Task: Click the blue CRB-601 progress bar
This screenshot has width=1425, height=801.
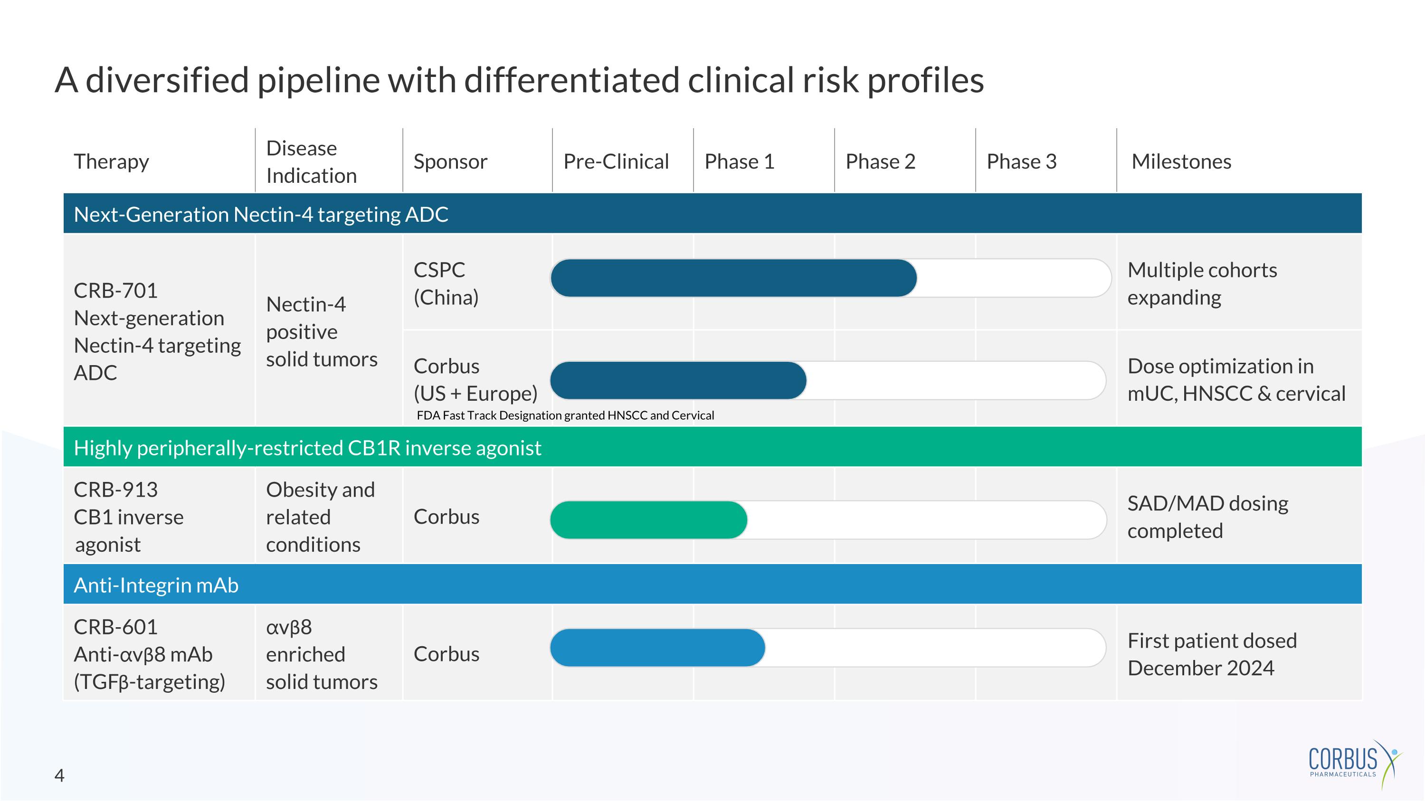Action: (657, 647)
